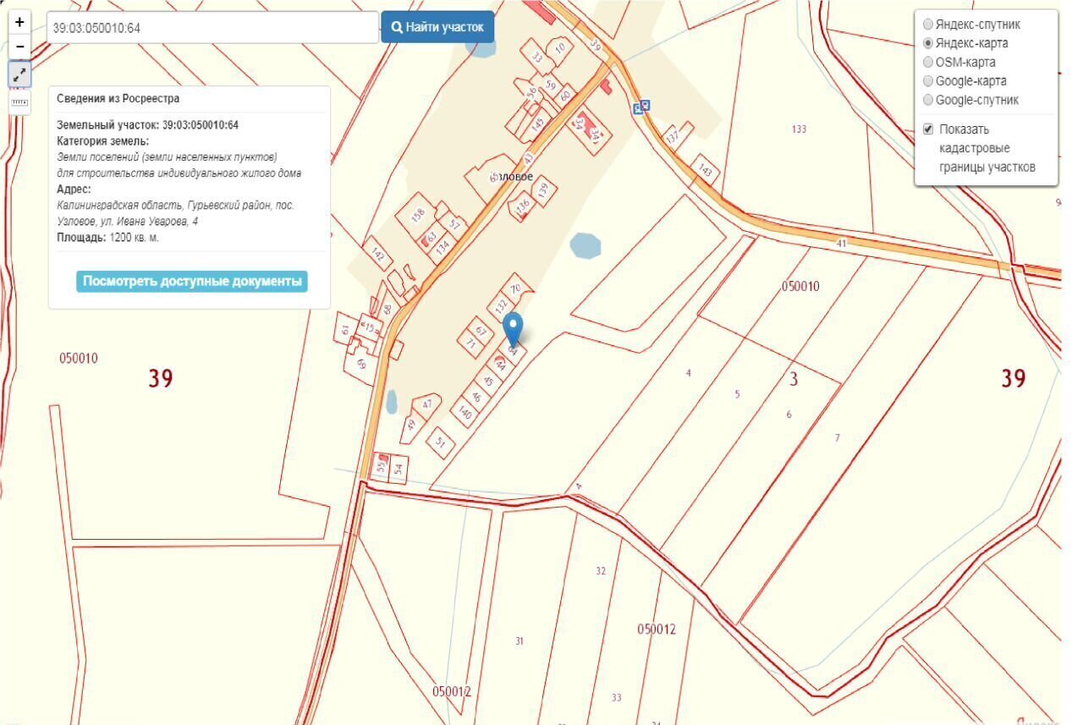Click parcel 70 label
Viewport: 1083px width, 725px height.
click(x=515, y=289)
